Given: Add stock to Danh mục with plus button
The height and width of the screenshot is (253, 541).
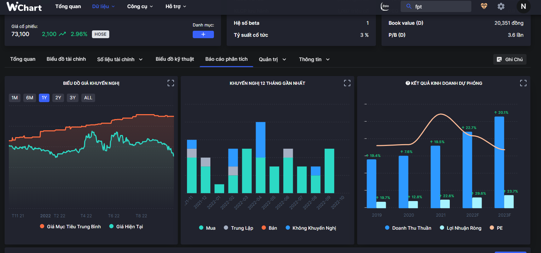Looking at the screenshot, I should 203,34.
